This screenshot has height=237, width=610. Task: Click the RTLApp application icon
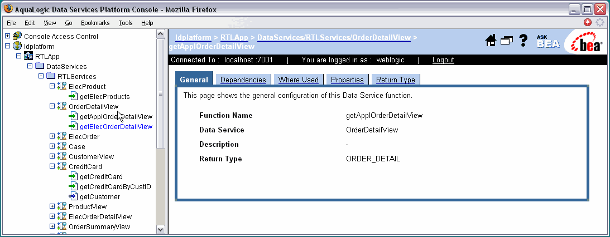click(28, 56)
